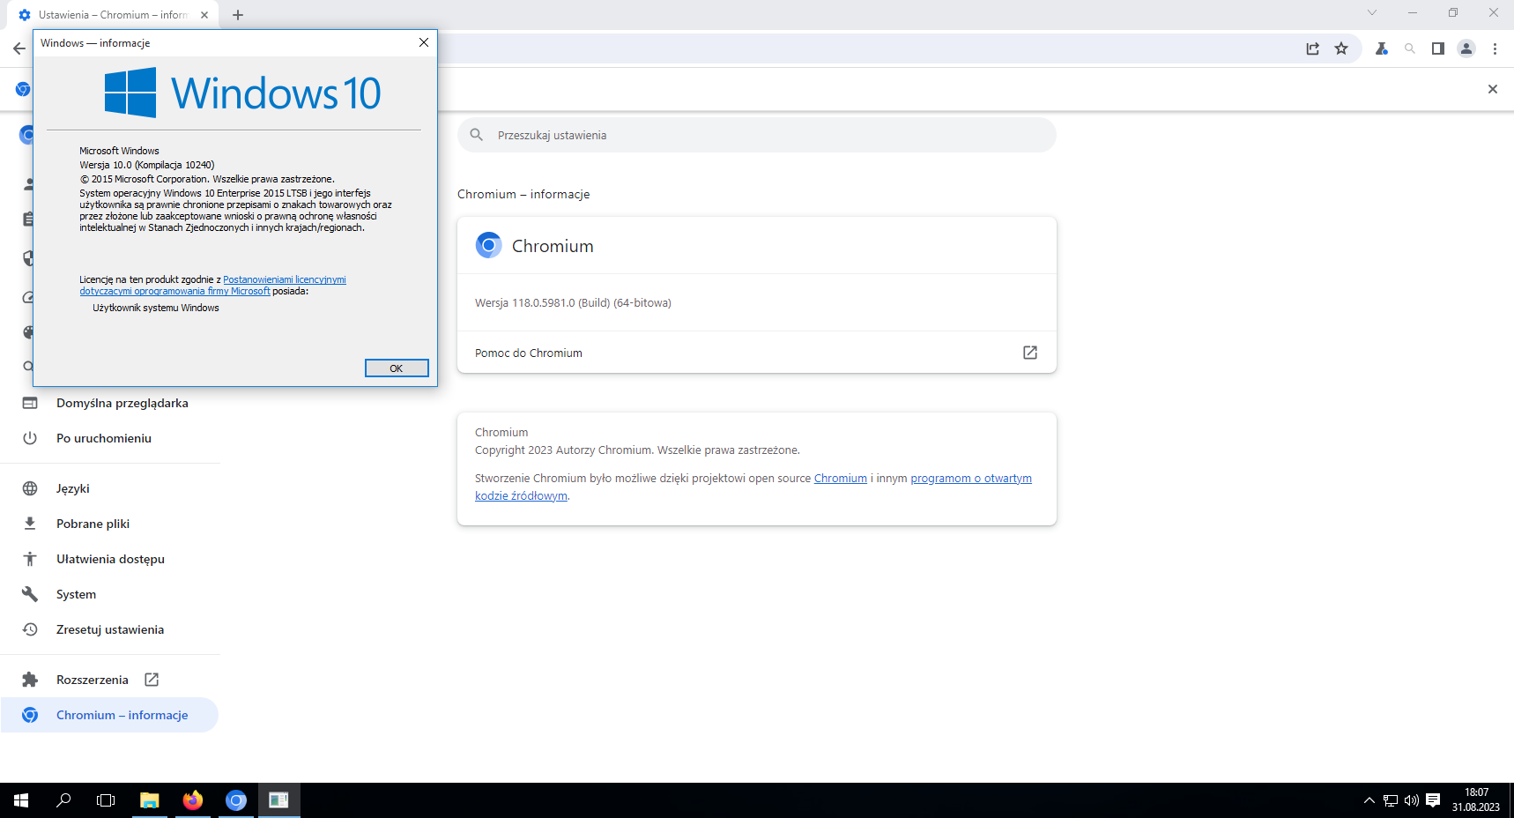This screenshot has height=818, width=1514.
Task: Click the Copyright 2023 Autorzy Chromium text
Action: (637, 450)
